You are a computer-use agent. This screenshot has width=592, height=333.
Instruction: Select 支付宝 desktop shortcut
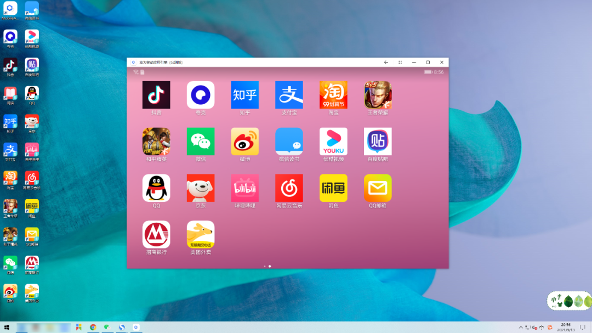point(10,153)
